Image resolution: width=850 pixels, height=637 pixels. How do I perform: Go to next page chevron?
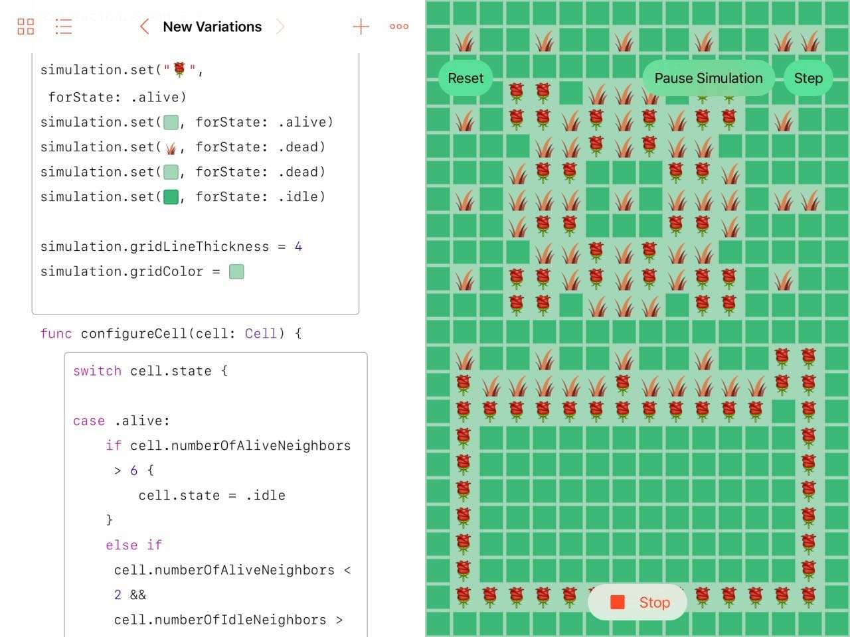280,27
